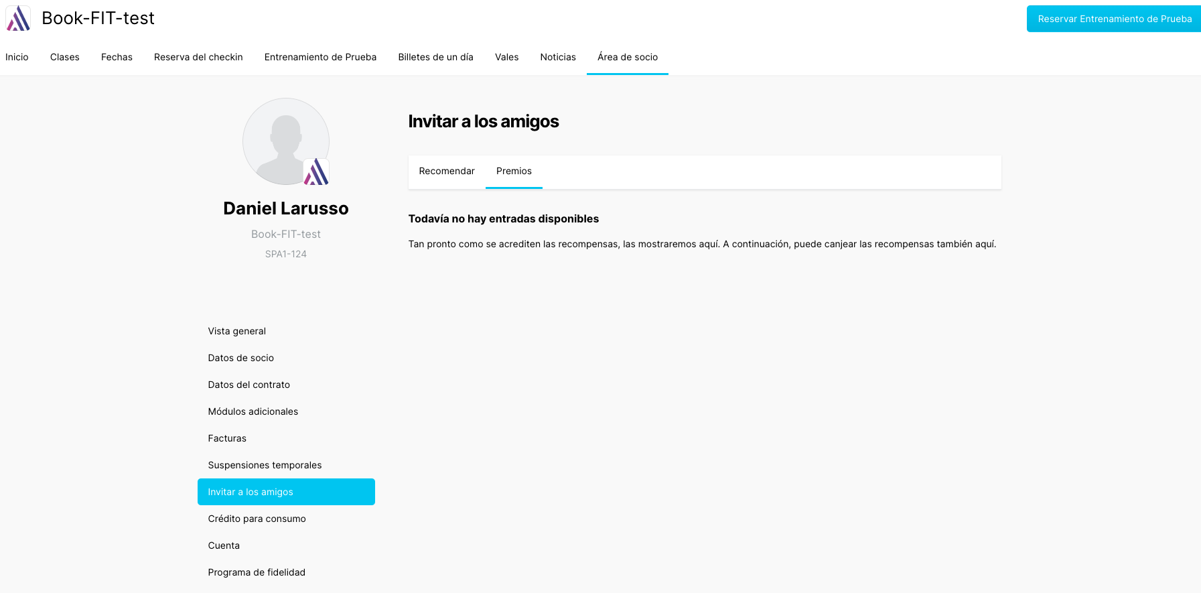Switch to the Recomendar tab
The image size is (1201, 593).
(x=447, y=172)
